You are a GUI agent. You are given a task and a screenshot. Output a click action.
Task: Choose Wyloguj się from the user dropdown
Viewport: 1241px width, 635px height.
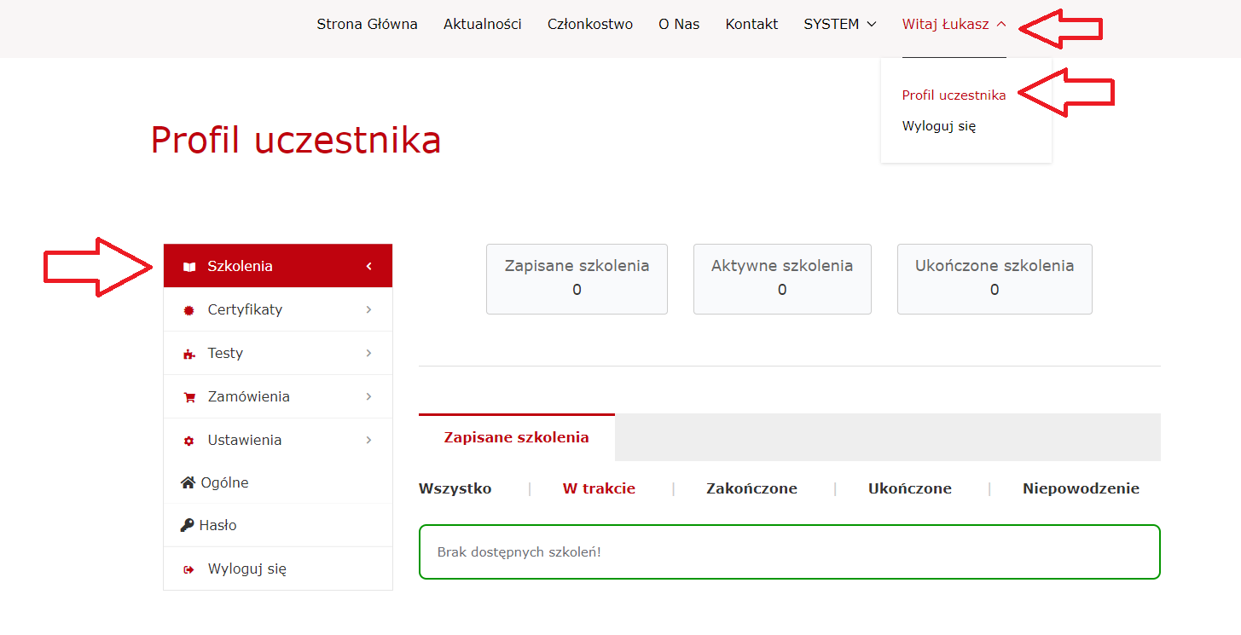point(938,126)
